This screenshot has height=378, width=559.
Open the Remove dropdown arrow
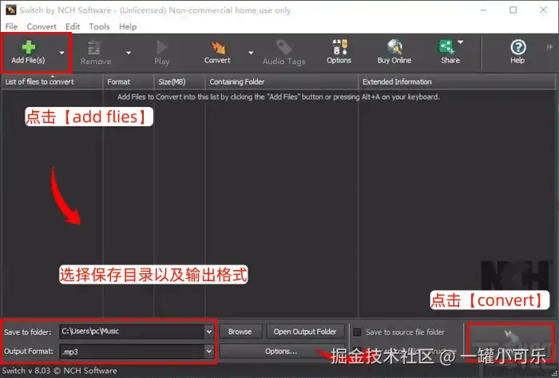tap(129, 53)
